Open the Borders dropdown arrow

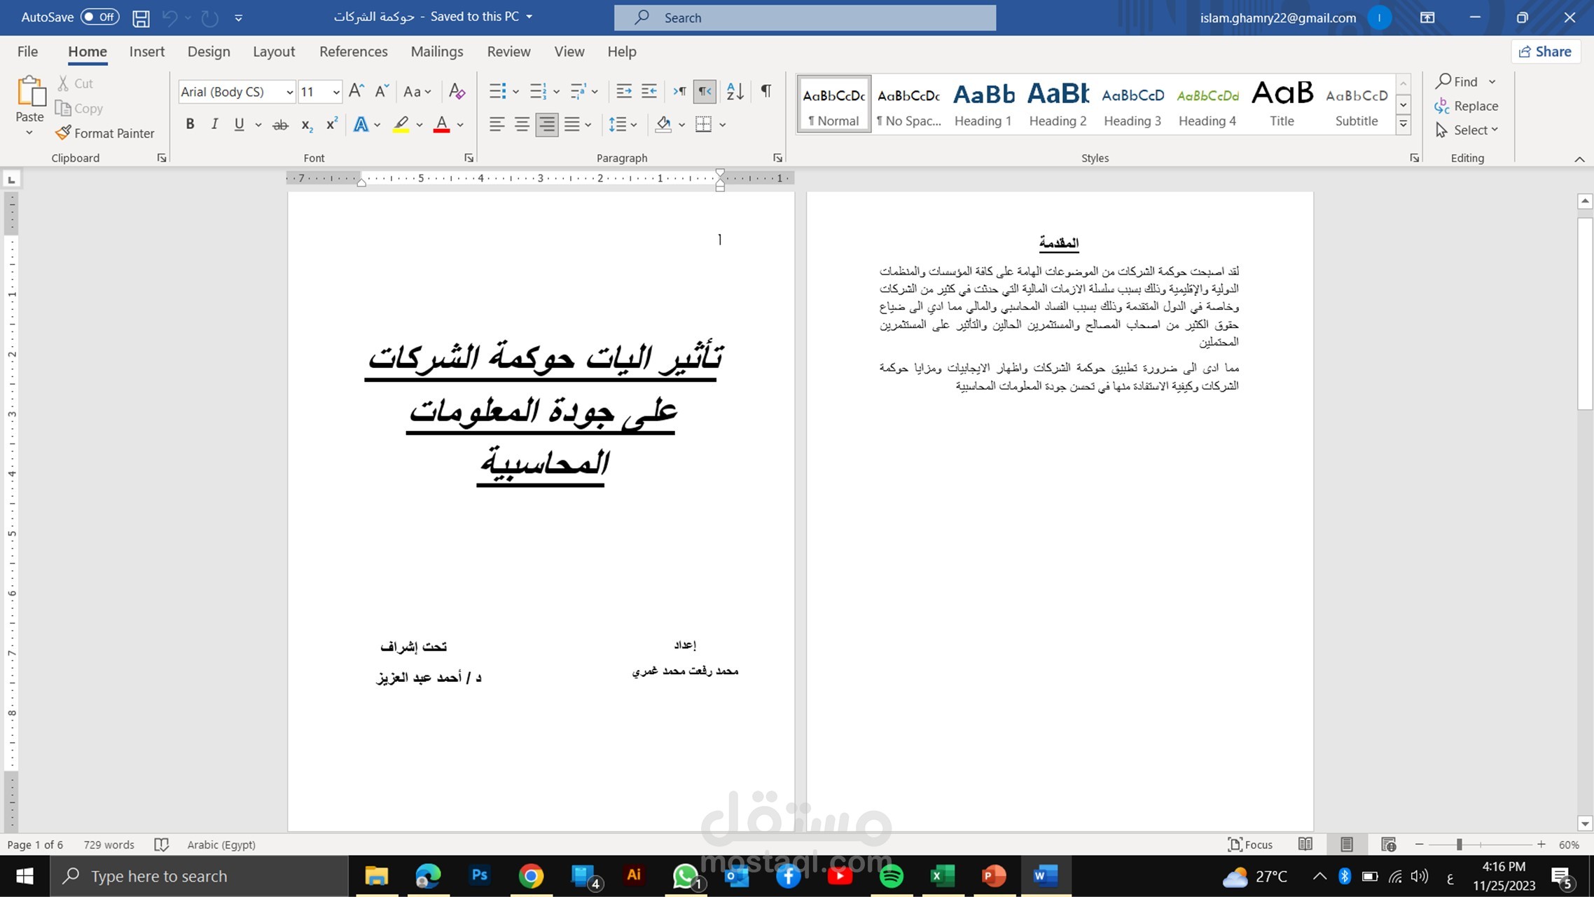(723, 125)
